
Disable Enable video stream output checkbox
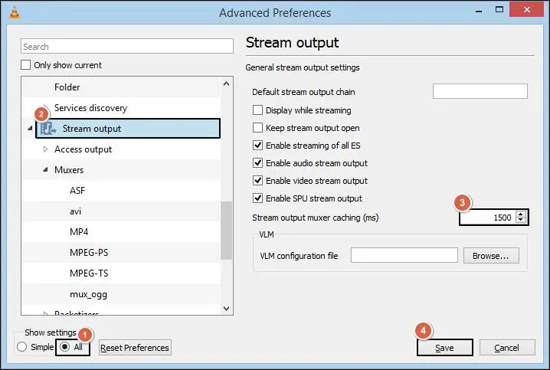click(258, 181)
